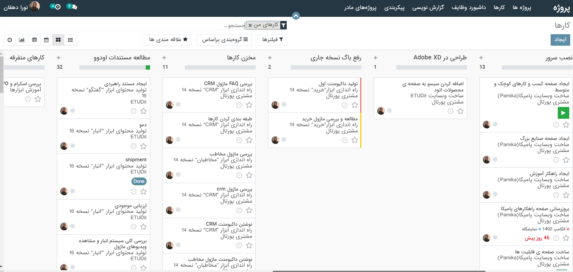Click the ایجاد create button

pos(560,40)
